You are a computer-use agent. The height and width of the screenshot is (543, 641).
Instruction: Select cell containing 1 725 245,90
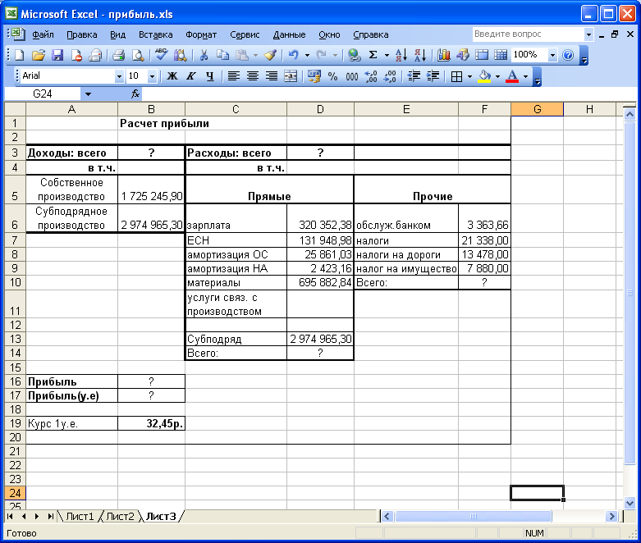pos(151,189)
